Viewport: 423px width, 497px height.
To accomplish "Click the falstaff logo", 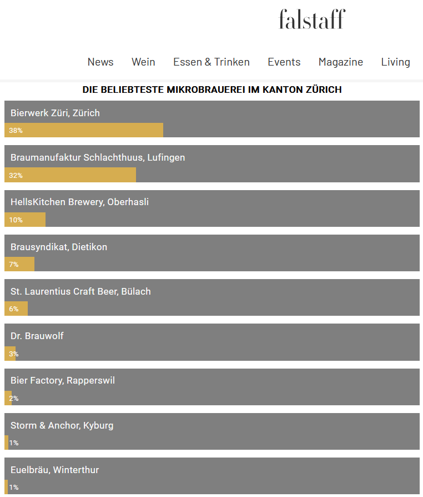I will point(311,19).
